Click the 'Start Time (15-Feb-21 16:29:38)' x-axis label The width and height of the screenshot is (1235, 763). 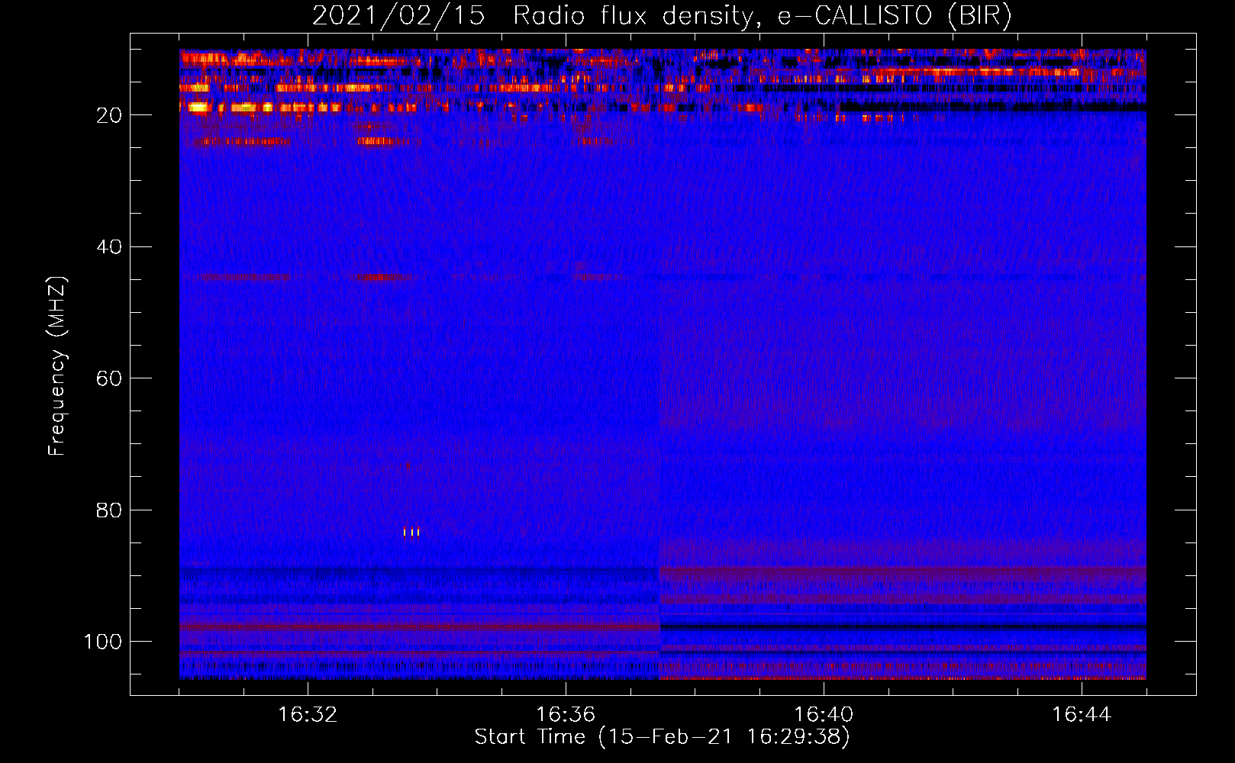pyautogui.click(x=662, y=737)
